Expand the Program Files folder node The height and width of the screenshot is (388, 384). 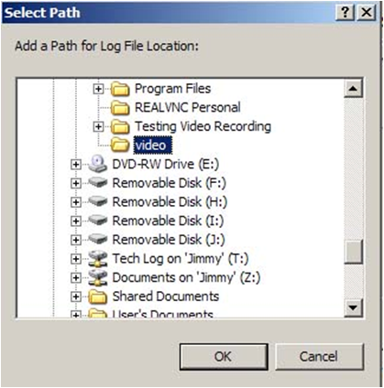(98, 89)
